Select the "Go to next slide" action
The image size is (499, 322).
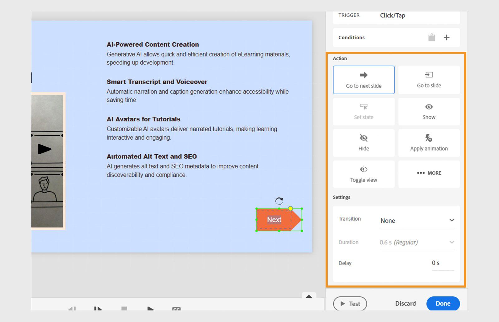coord(364,80)
